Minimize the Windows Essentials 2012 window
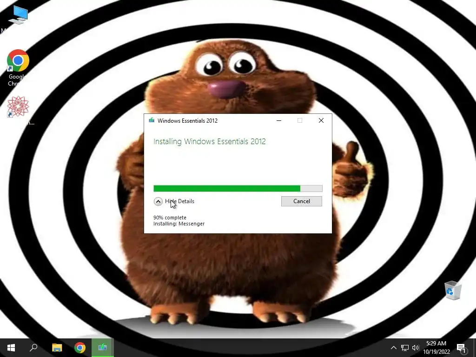Viewport: 476px width, 357px height. point(279,120)
